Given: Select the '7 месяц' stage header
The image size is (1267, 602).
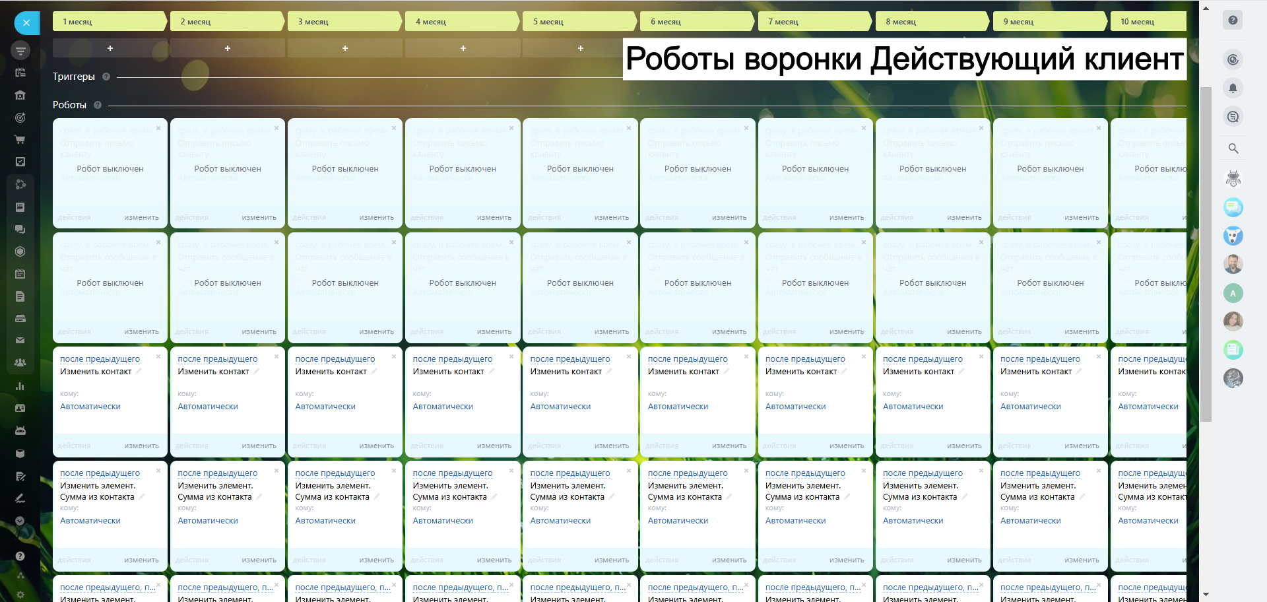Looking at the screenshot, I should (x=814, y=22).
